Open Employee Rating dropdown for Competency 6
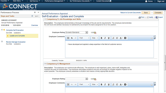Image resolution: width=166 pixels, height=93 pixels. [x=87, y=79]
